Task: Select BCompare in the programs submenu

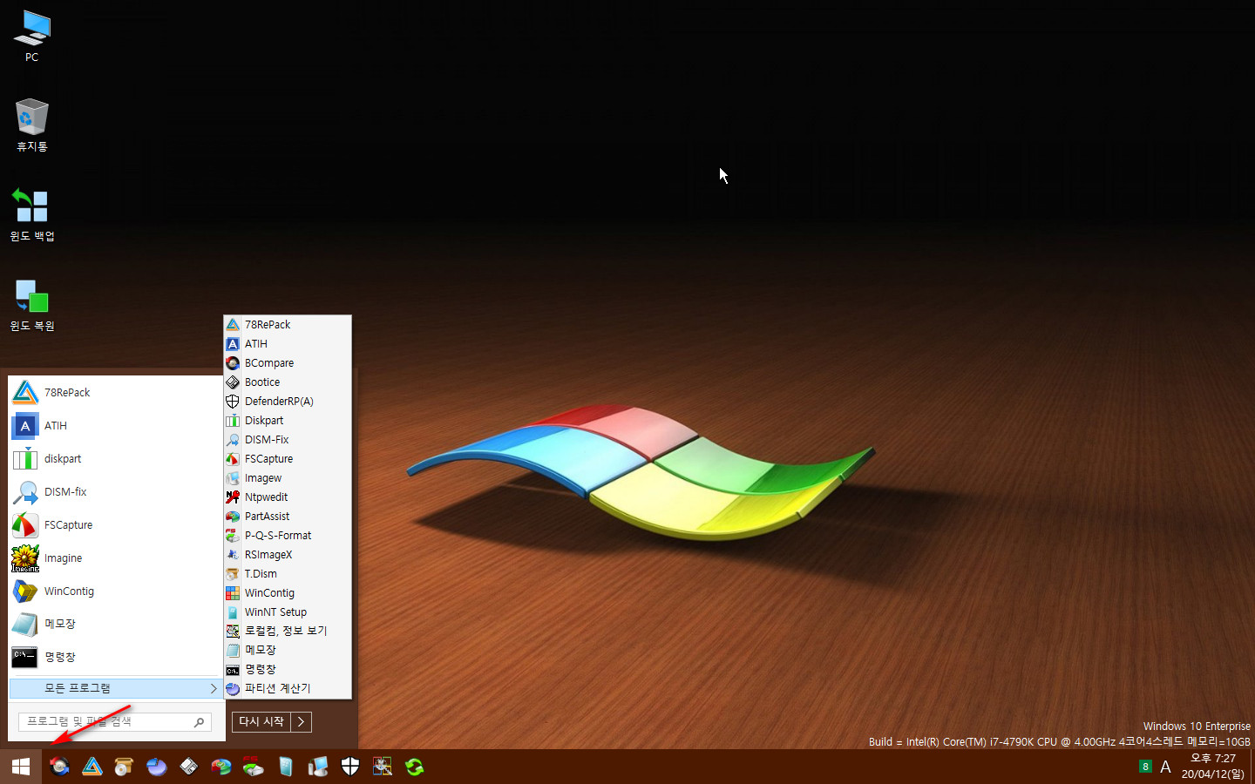Action: coord(288,363)
